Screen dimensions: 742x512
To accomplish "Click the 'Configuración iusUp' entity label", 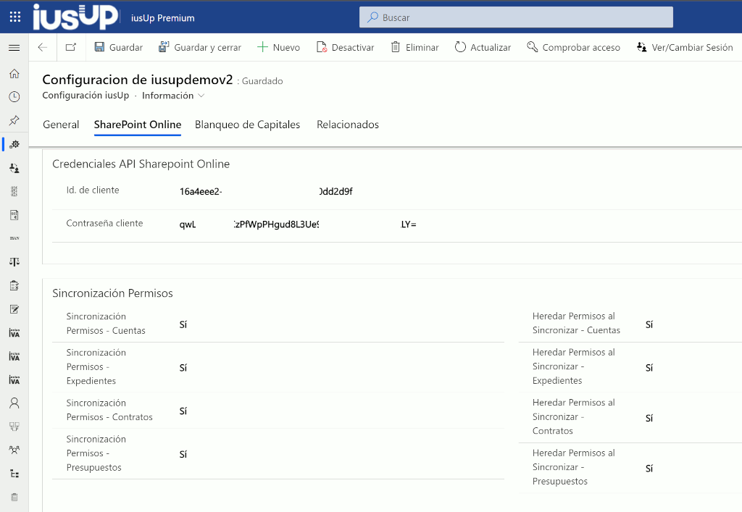I will (86, 96).
